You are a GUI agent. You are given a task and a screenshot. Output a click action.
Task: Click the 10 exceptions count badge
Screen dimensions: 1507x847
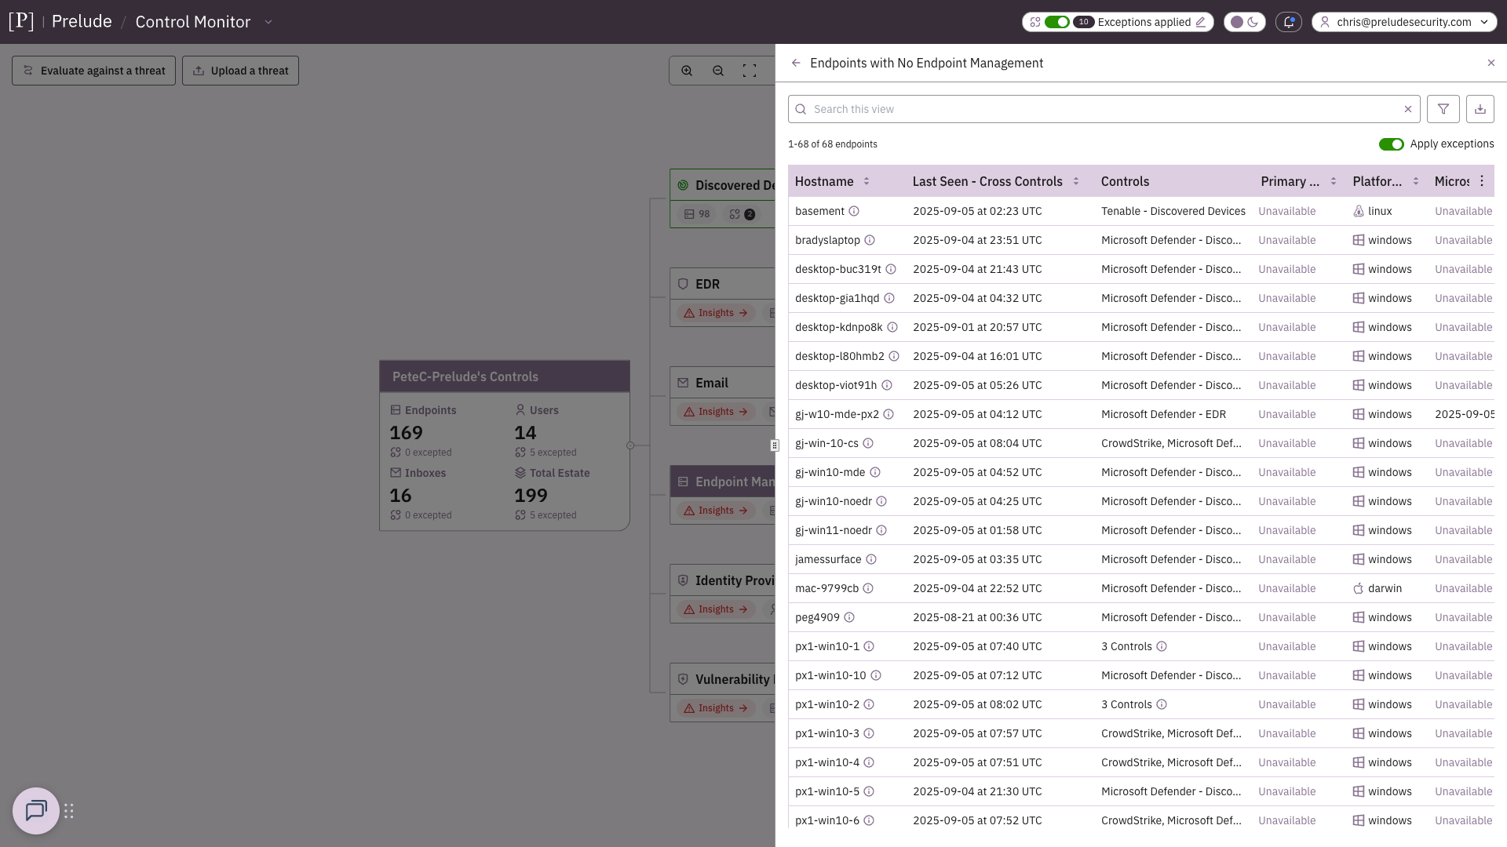1083,22
